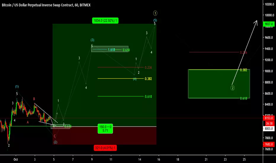Select the cyan (5) wave label
The width and height of the screenshot is (276, 163).
[155, 20]
